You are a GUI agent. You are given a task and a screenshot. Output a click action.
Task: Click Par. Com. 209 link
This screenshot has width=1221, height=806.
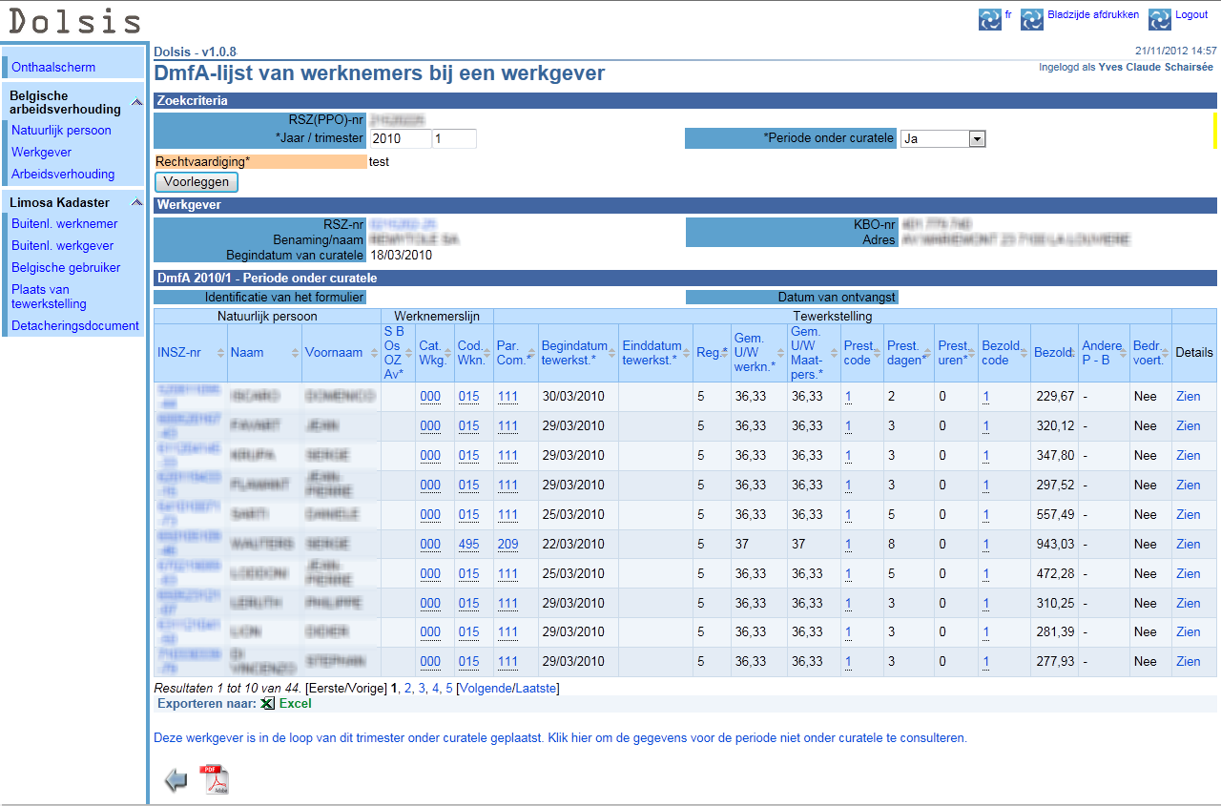click(507, 545)
